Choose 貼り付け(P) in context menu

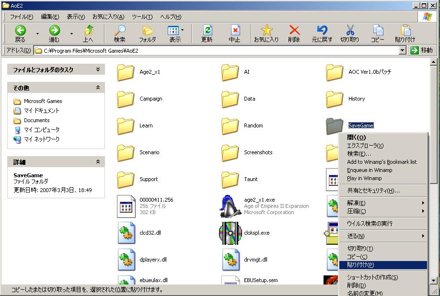[x=383, y=264]
